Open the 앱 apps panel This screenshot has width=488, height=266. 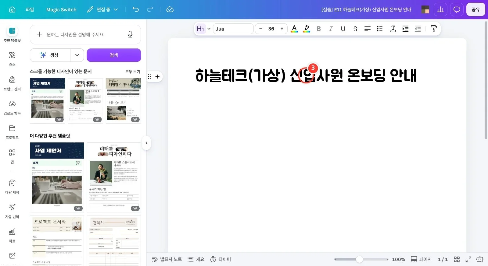[x=12, y=156]
